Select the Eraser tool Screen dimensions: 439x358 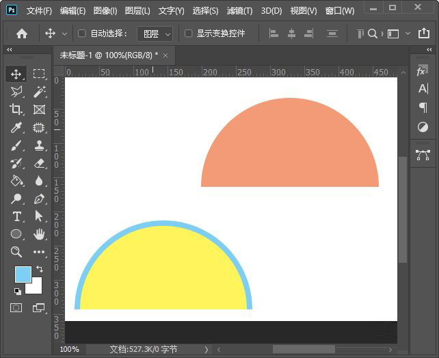(39, 163)
